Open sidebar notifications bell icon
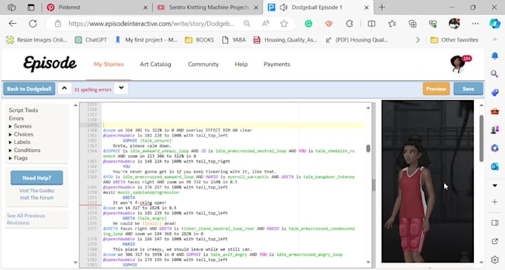The image size is (505, 270). tap(495, 56)
